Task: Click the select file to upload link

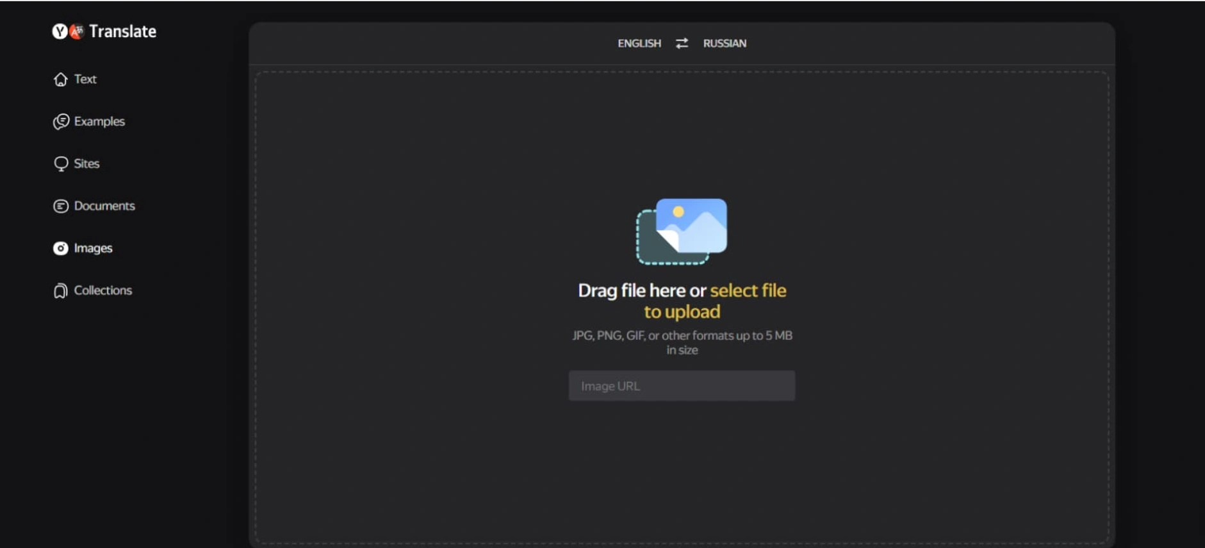Action: pos(716,301)
